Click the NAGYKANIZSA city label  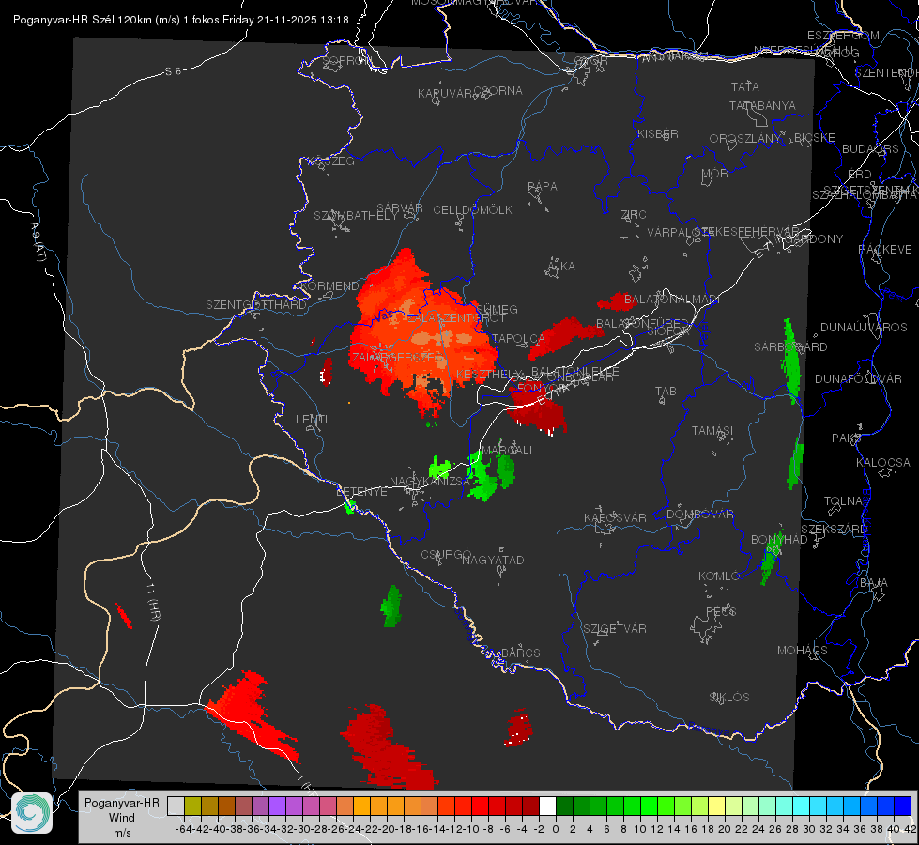tap(430, 482)
